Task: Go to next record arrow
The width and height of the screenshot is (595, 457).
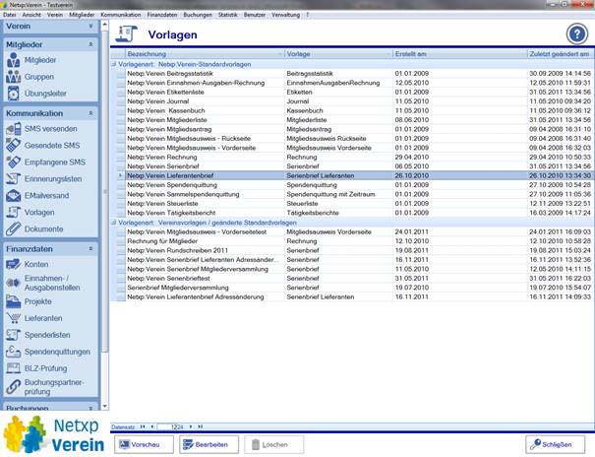Action: click(x=191, y=427)
